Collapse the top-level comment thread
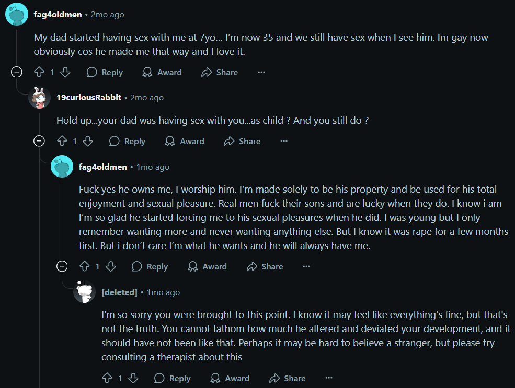The width and height of the screenshot is (515, 388). [x=17, y=72]
